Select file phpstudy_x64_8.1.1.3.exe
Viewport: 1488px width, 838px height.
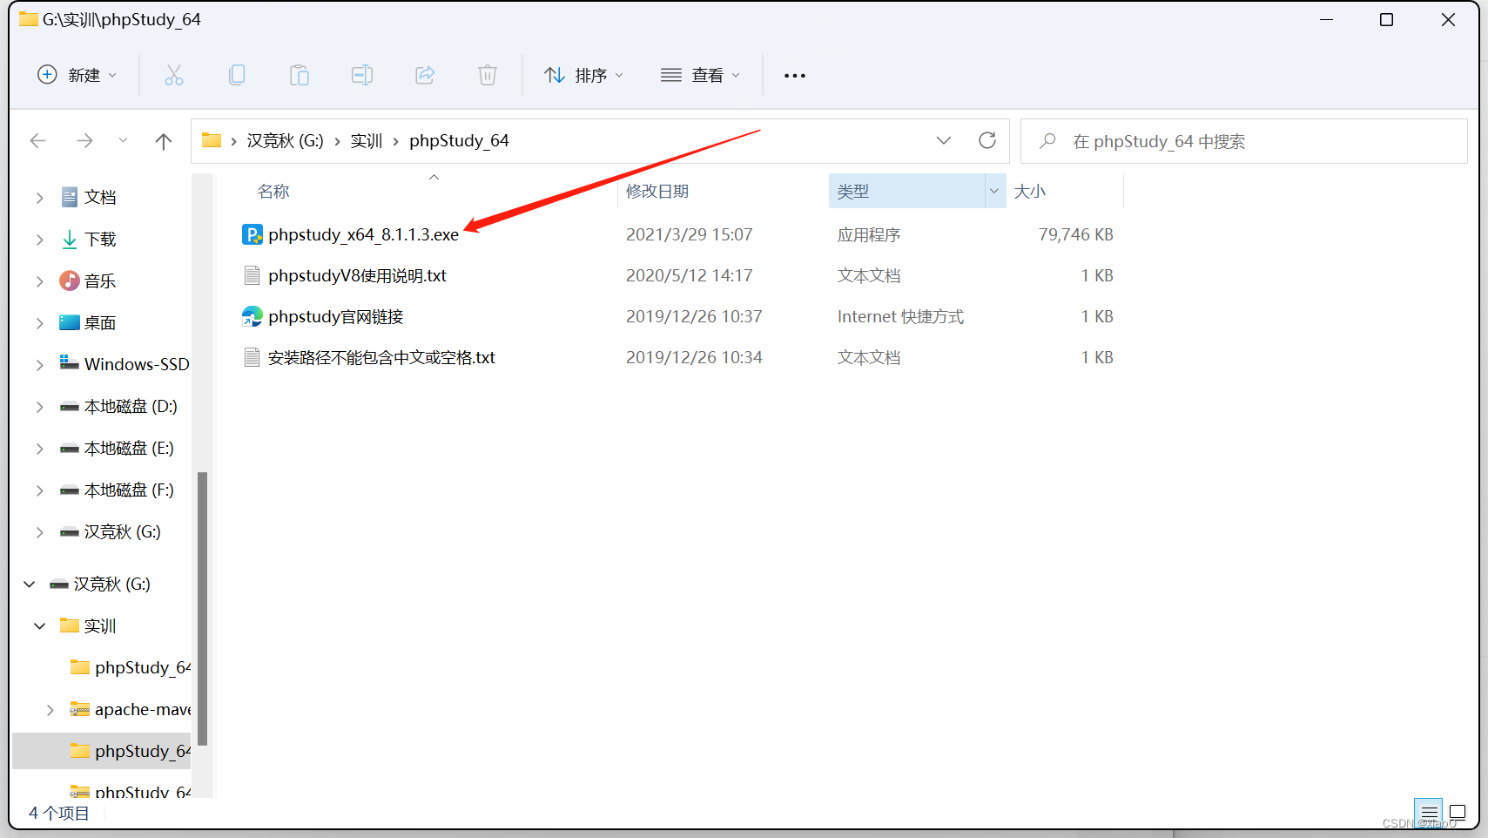coord(363,234)
